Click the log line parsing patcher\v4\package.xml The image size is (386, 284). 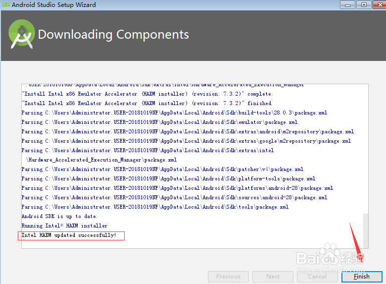coord(162,170)
